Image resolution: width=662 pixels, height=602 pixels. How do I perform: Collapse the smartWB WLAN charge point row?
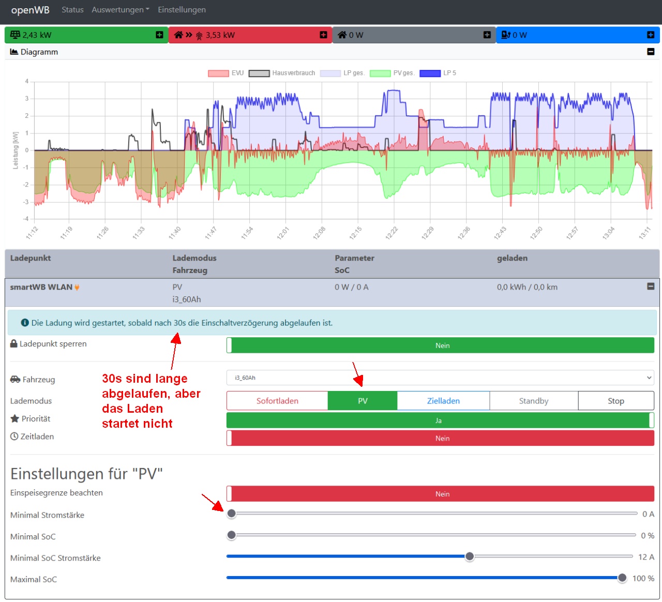(651, 287)
